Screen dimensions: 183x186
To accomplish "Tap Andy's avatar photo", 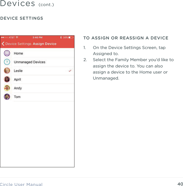I will pyautogui.click(x=7, y=88).
